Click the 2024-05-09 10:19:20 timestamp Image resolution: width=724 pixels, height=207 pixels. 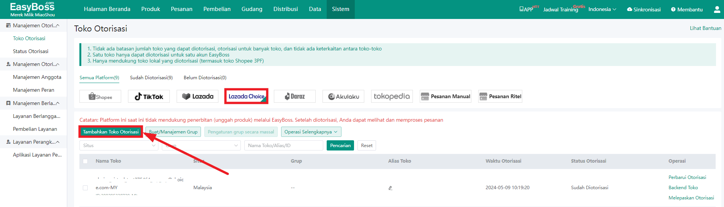[507, 188]
